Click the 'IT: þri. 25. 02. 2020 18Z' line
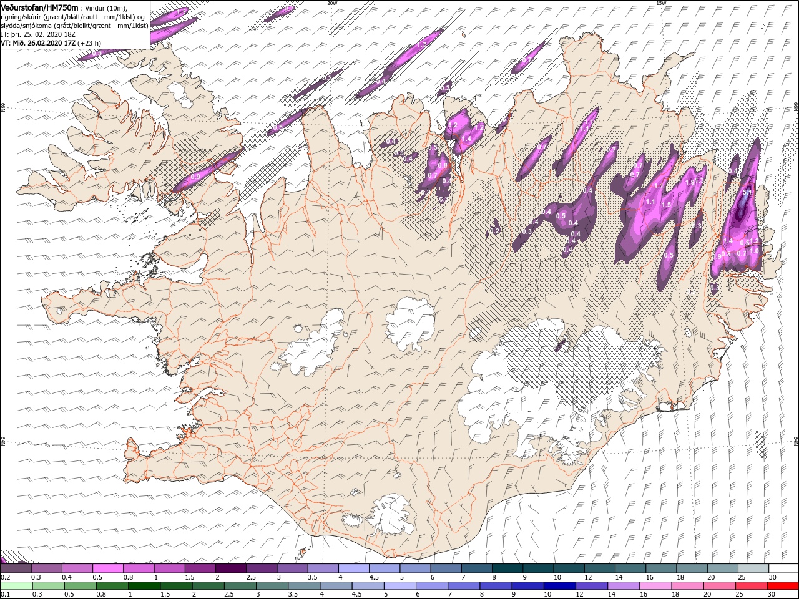The width and height of the screenshot is (799, 599). [x=38, y=34]
